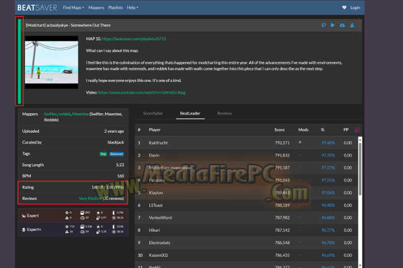
Task: Click the 97.40% accuracy value
Action: click(x=328, y=143)
